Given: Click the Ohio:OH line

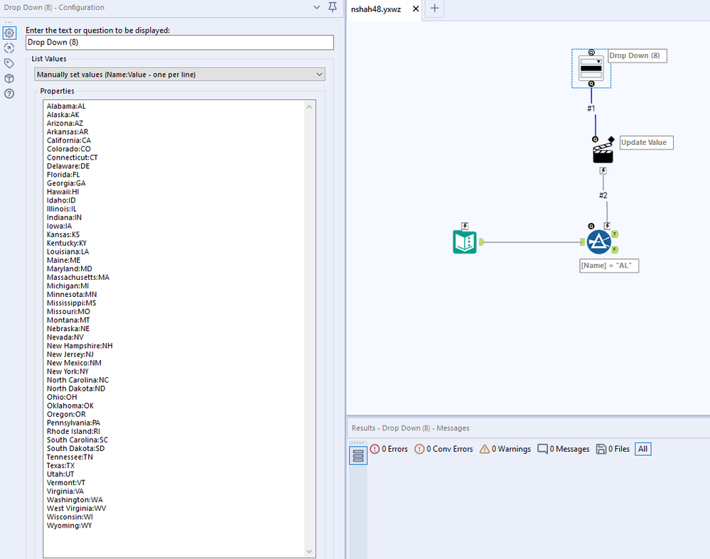Looking at the screenshot, I should tap(62, 398).
